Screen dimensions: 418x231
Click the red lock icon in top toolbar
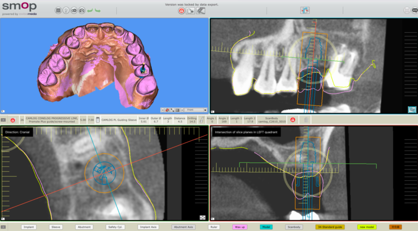(x=181, y=11)
